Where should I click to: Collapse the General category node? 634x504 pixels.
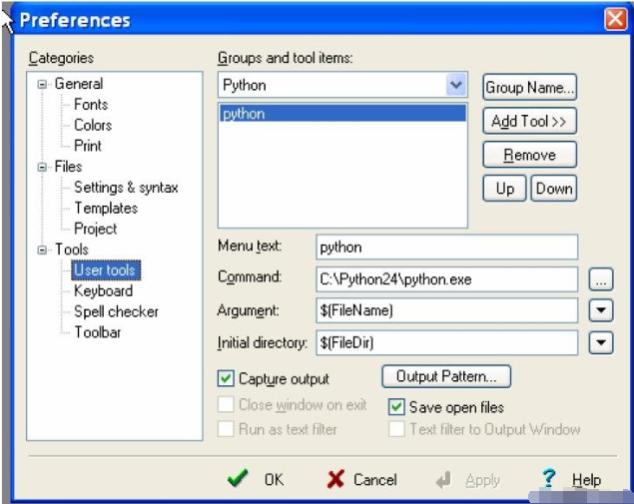point(42,84)
